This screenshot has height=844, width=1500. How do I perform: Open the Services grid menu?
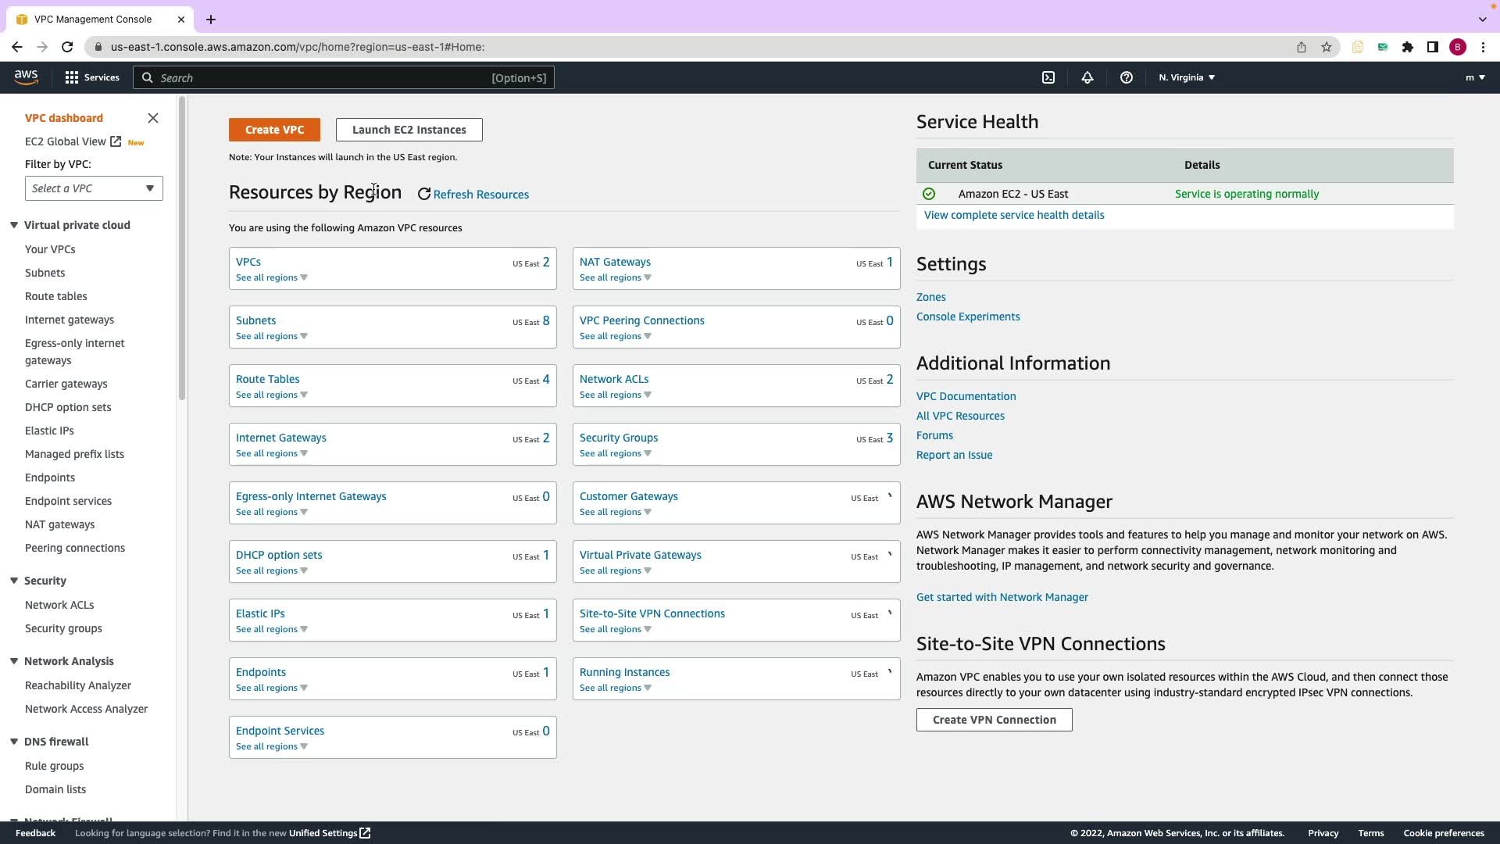(x=92, y=77)
